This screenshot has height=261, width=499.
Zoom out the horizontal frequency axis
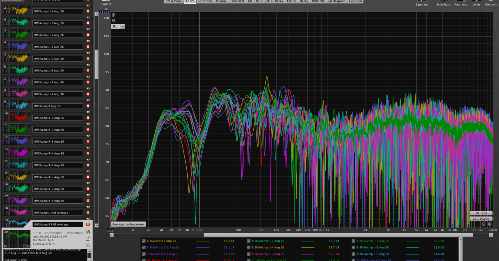484,224
